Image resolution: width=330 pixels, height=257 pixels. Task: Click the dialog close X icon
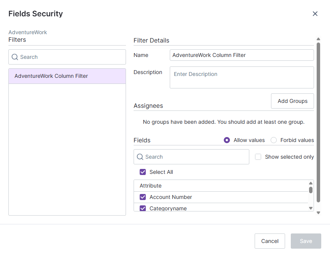315,14
